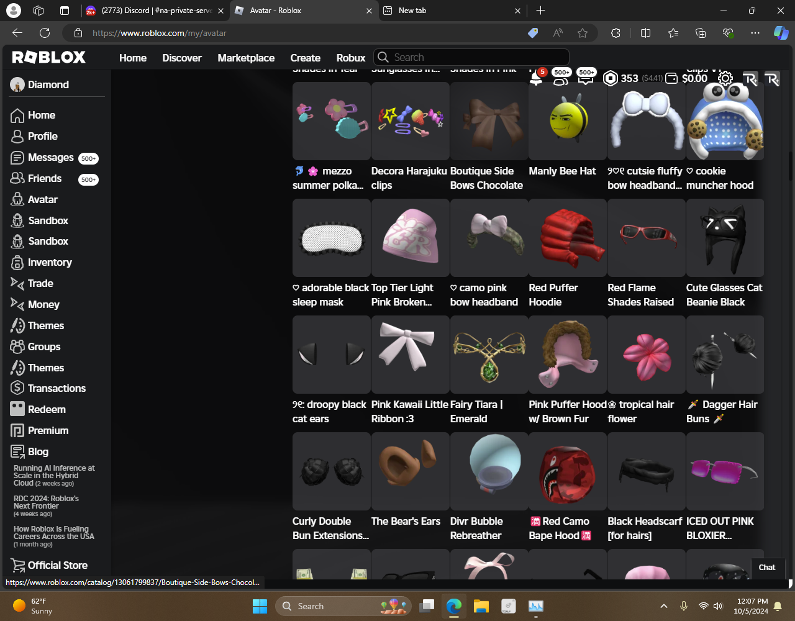Click the Profile sidebar icon
The width and height of the screenshot is (795, 621).
coord(17,137)
